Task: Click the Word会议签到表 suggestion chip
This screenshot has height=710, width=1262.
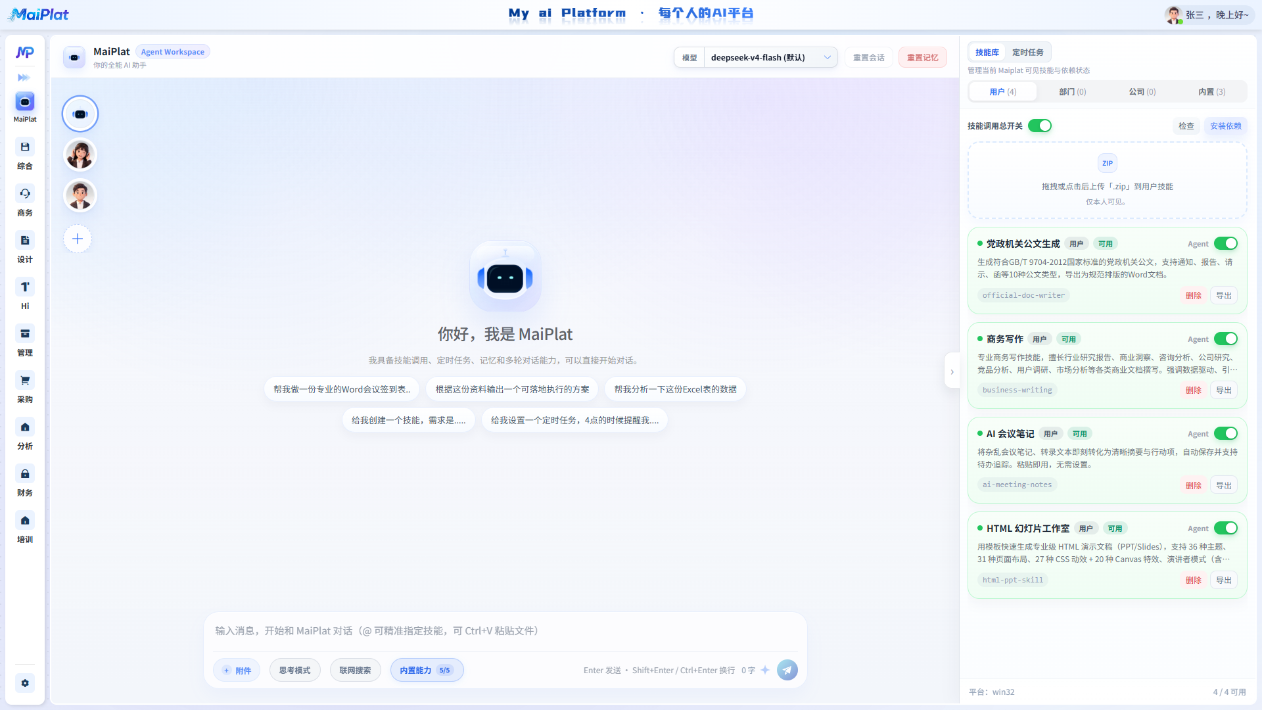Action: click(342, 389)
